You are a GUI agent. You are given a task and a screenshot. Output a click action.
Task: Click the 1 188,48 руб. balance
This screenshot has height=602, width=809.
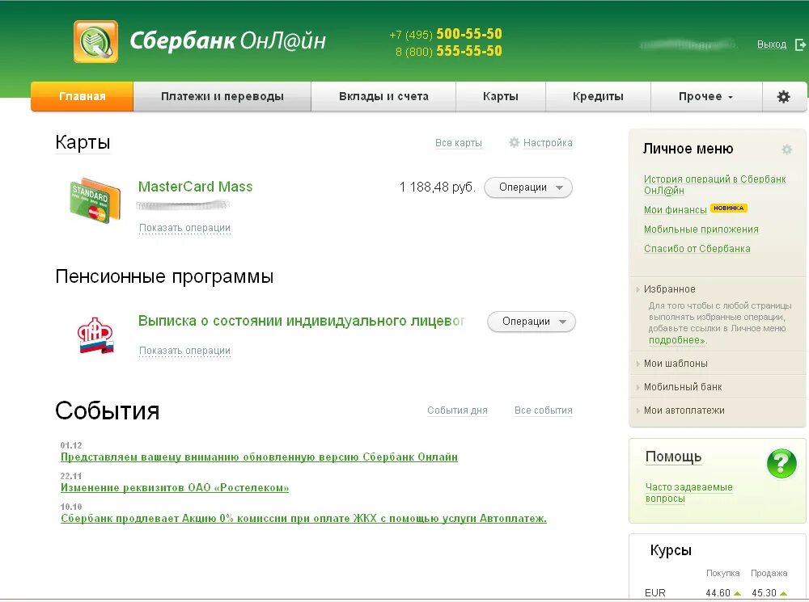click(437, 187)
